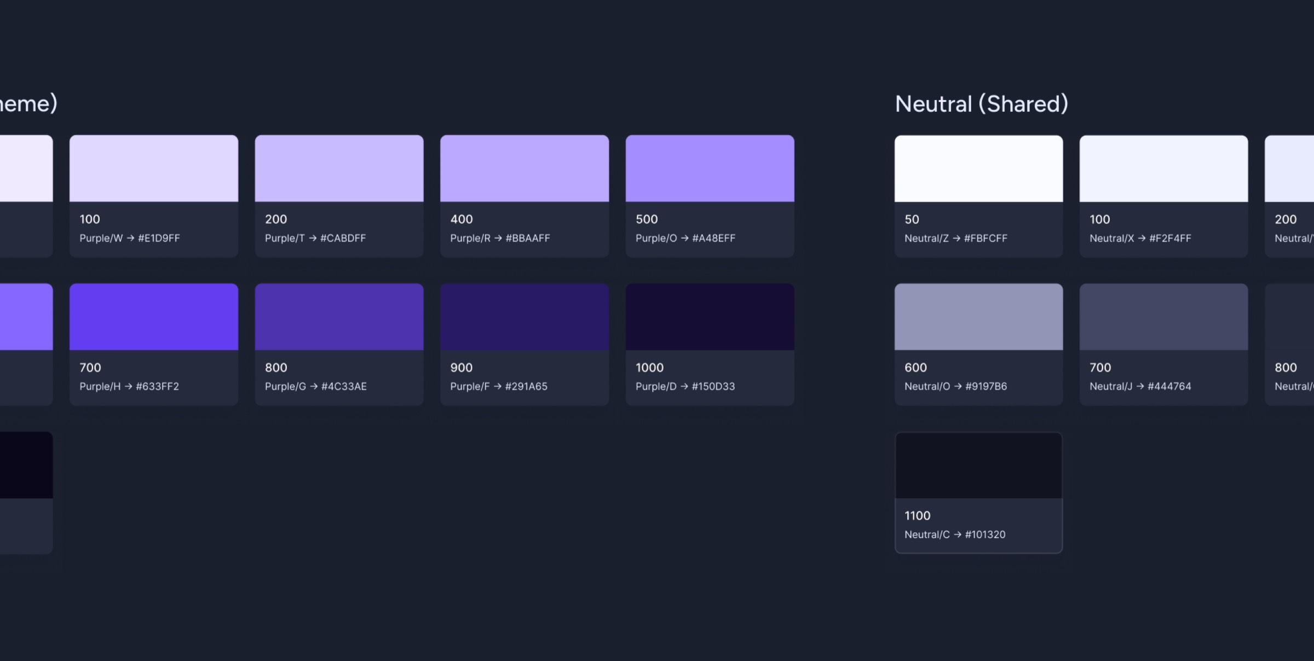Select the Purple 700 swatch #633FF2
The height and width of the screenshot is (661, 1314).
(x=154, y=317)
